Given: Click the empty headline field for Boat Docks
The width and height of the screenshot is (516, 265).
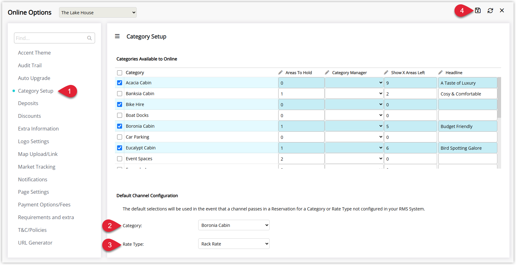Looking at the screenshot, I should coord(468,115).
